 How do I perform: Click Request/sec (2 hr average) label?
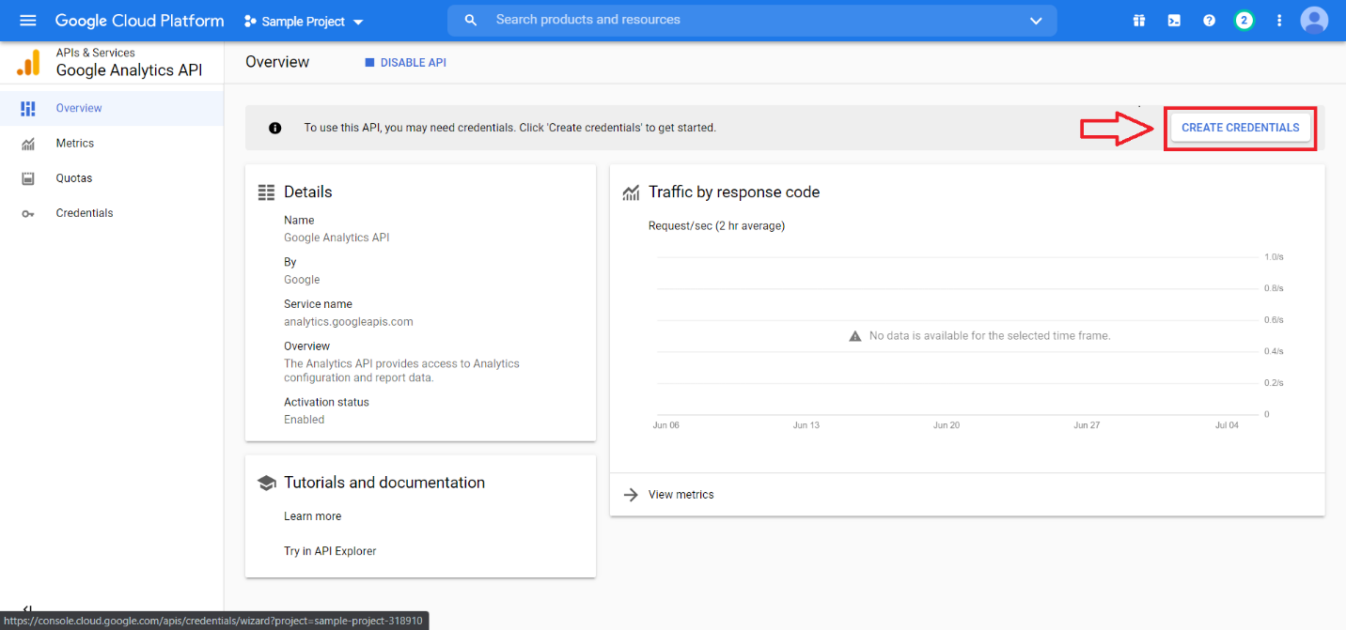716,226
